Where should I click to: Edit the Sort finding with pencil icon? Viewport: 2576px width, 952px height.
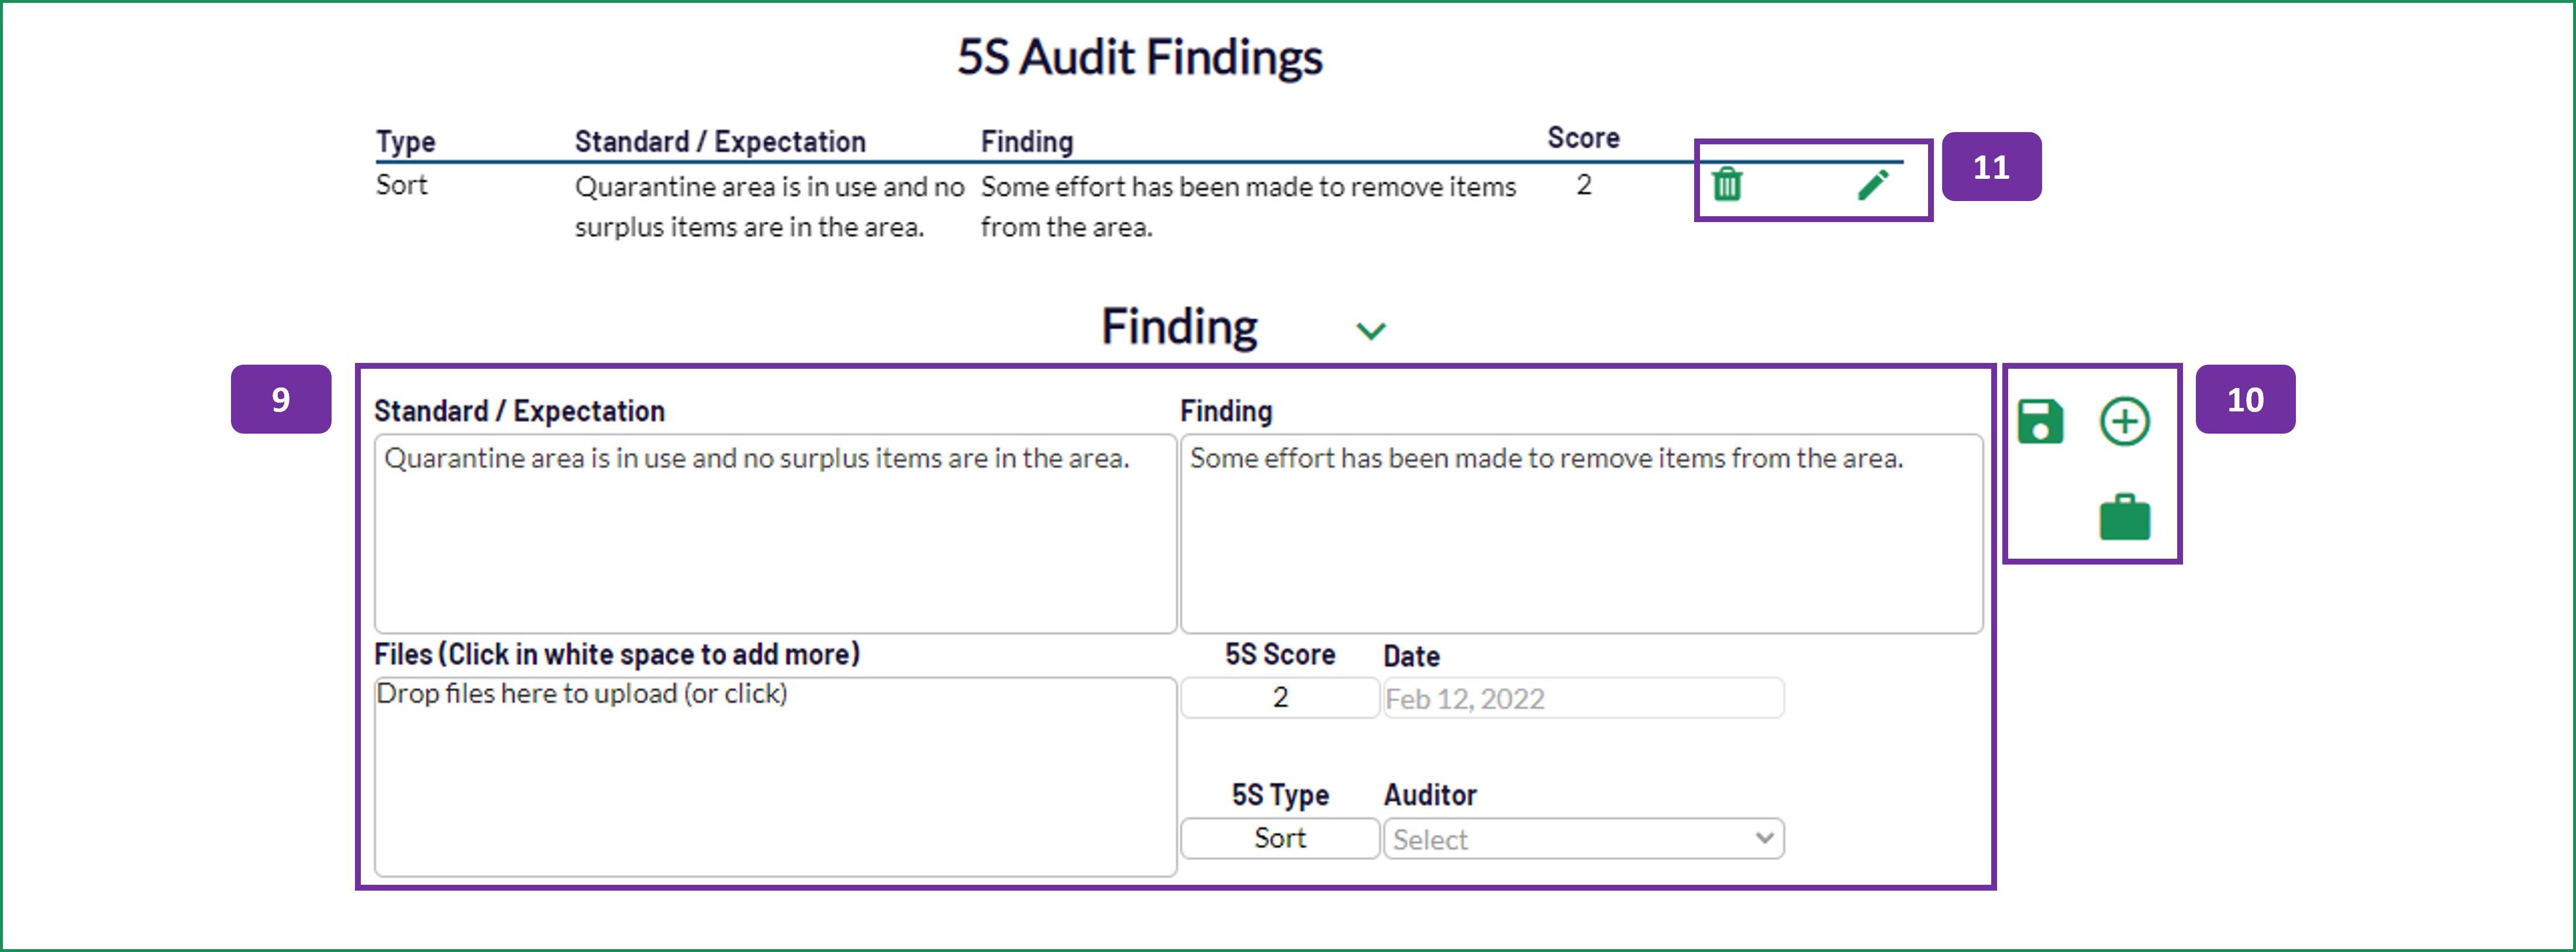1873,185
